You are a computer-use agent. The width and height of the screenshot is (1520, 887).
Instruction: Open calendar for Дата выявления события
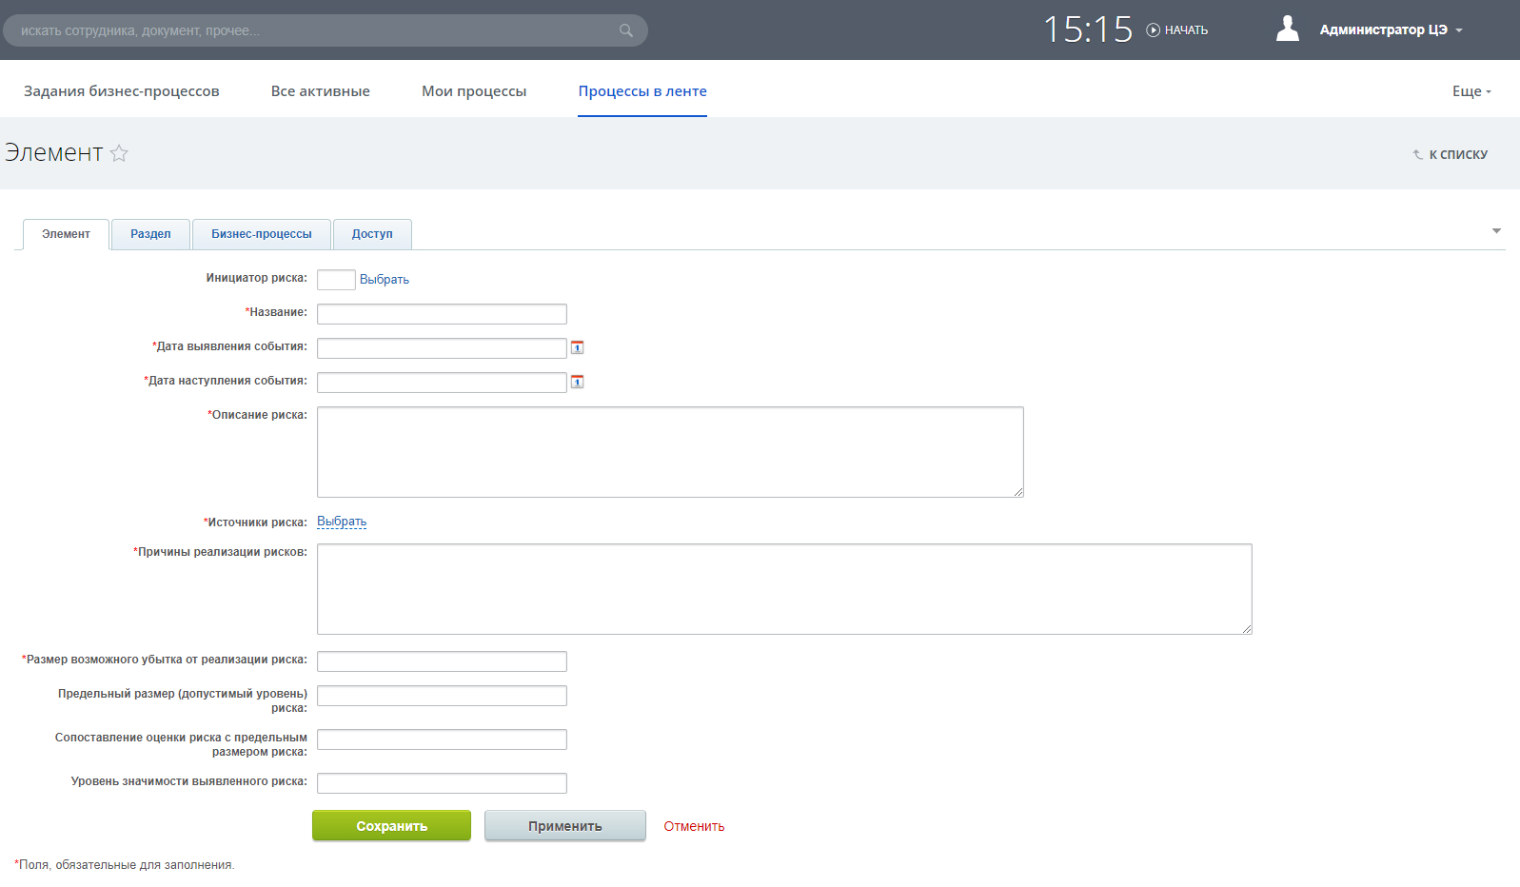pyautogui.click(x=577, y=347)
